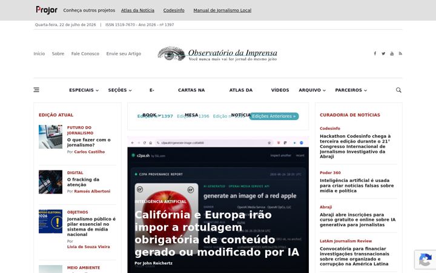The image size is (436, 273).
Task: Click the Observatório da Imprensa logo
Action: (x=217, y=53)
